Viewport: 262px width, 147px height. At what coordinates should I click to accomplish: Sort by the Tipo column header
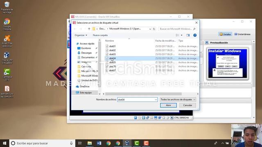coord(181,41)
